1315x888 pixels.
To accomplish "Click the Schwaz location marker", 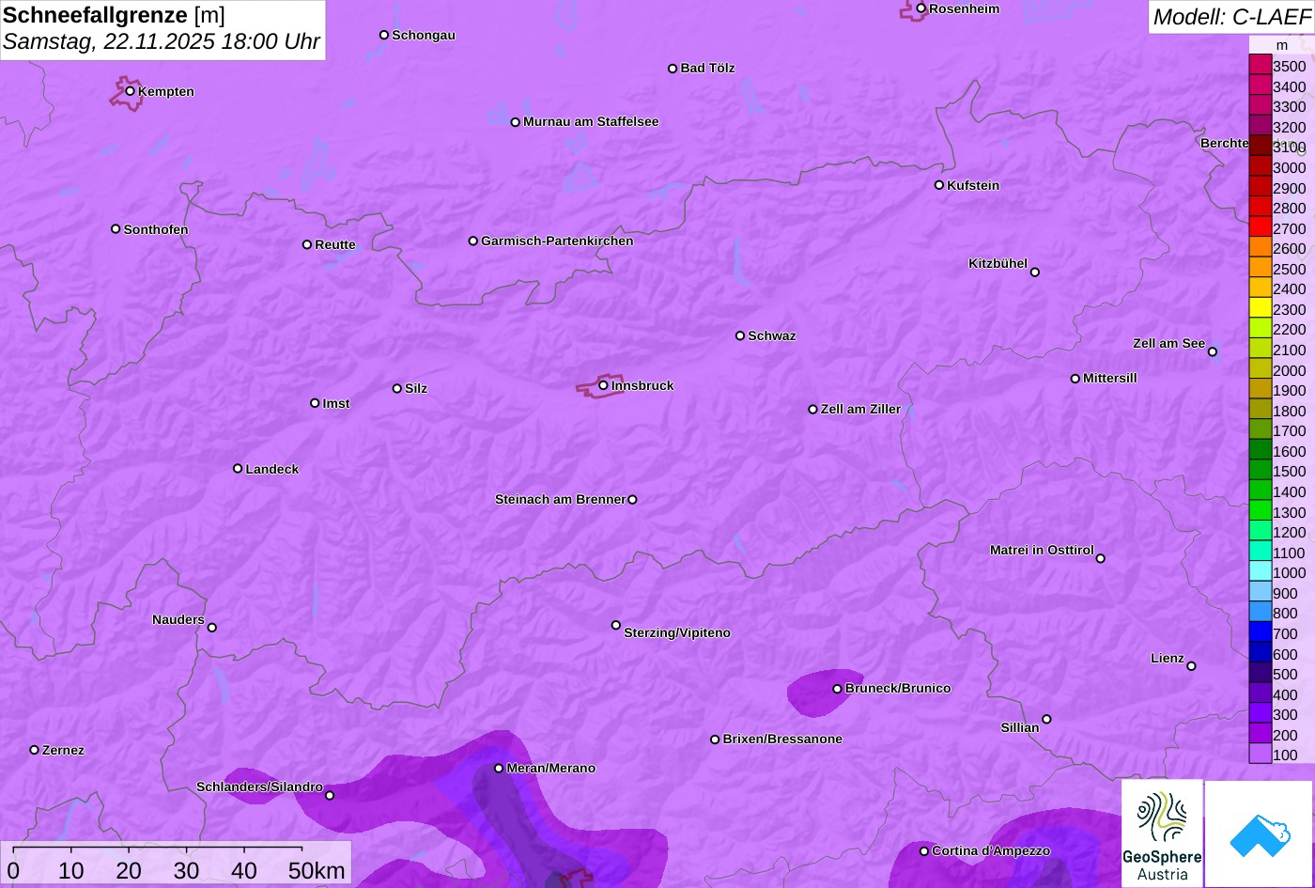I will point(740,335).
